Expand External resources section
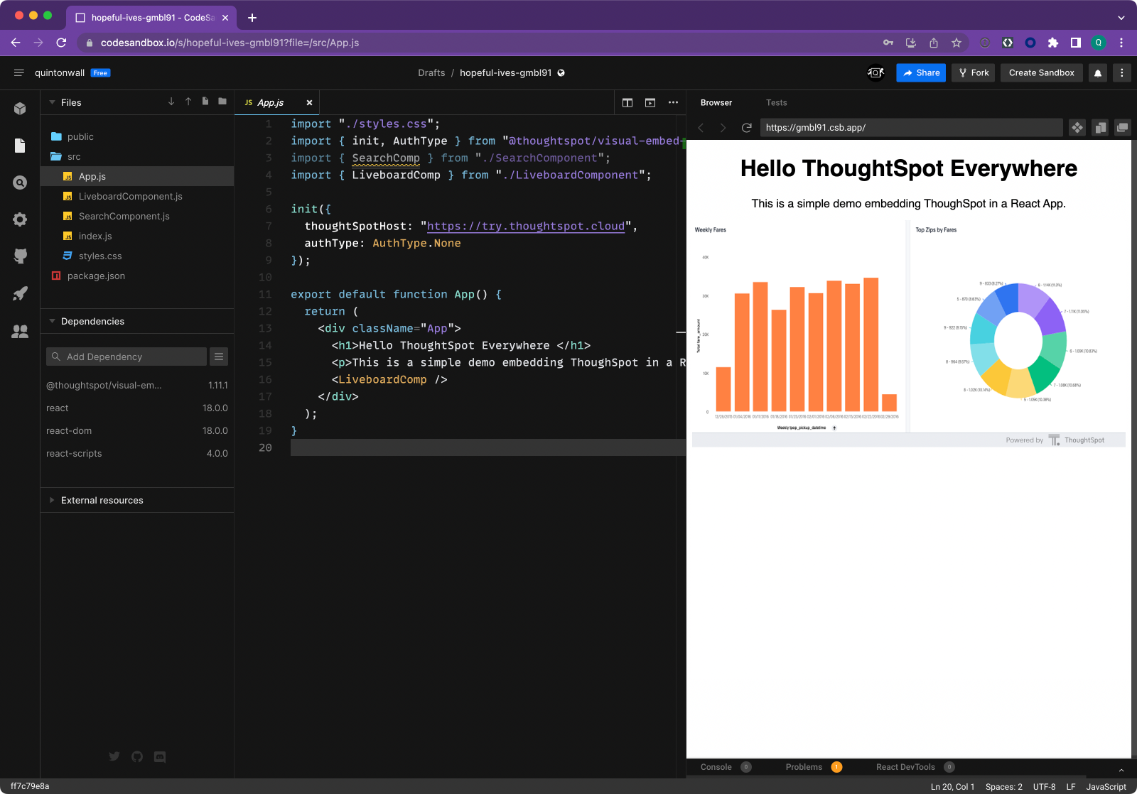This screenshot has height=794, width=1137. click(102, 500)
